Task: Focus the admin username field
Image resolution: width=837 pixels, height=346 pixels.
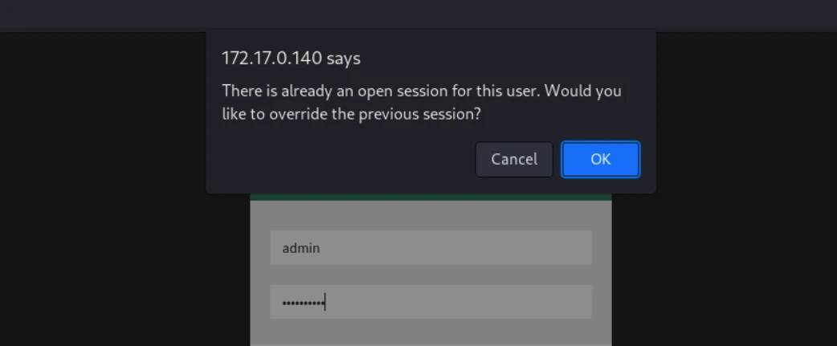Action: pyautogui.click(x=431, y=248)
